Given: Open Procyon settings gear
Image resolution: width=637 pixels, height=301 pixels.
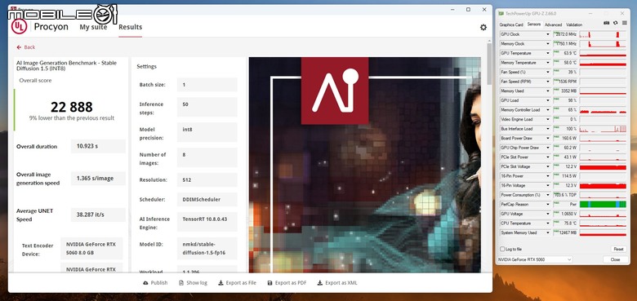Looking at the screenshot, I should pos(483,27).
